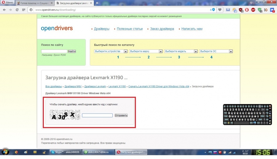Open the weather extension icon
Viewport: 277px width, 159px height.
tap(235, 10)
